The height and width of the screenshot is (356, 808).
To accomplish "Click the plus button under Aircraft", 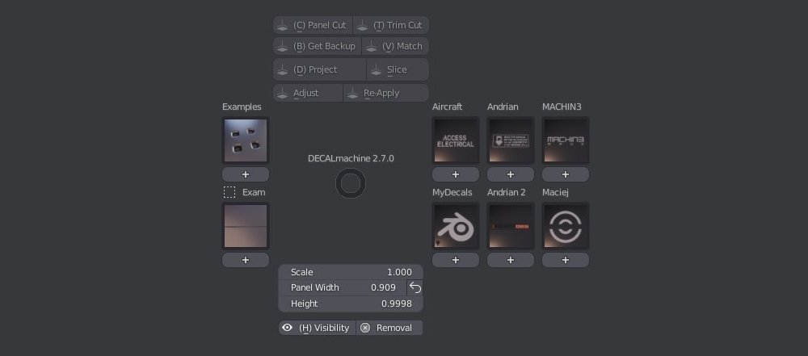I will click(x=456, y=174).
